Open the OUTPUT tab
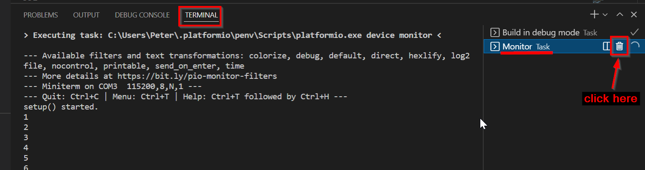This screenshot has width=645, height=170. coord(86,15)
